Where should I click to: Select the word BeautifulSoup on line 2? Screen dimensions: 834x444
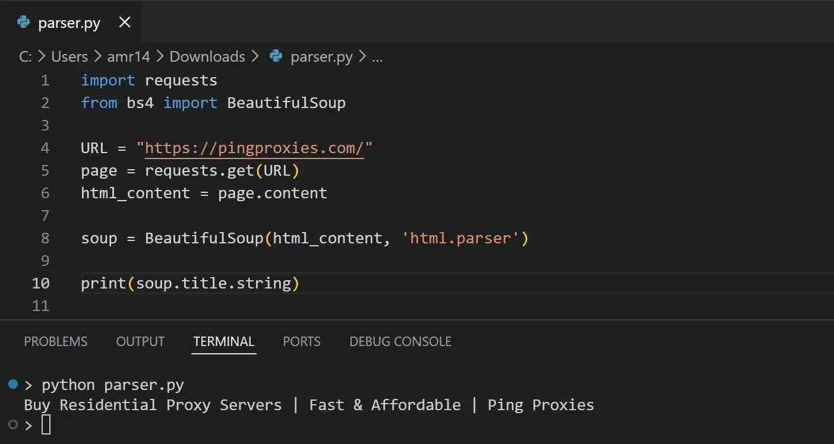click(x=286, y=103)
